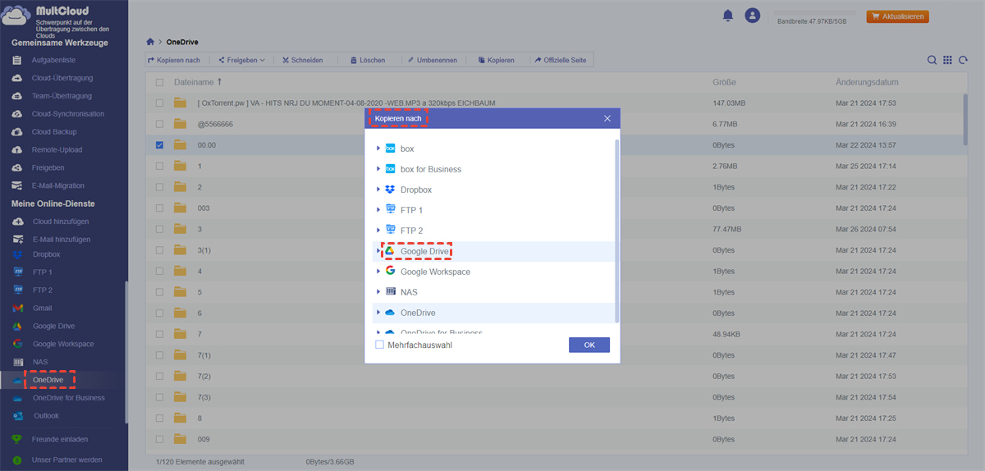The height and width of the screenshot is (471, 985).
Task: Click Kopieren in the toolbar
Action: click(496, 60)
